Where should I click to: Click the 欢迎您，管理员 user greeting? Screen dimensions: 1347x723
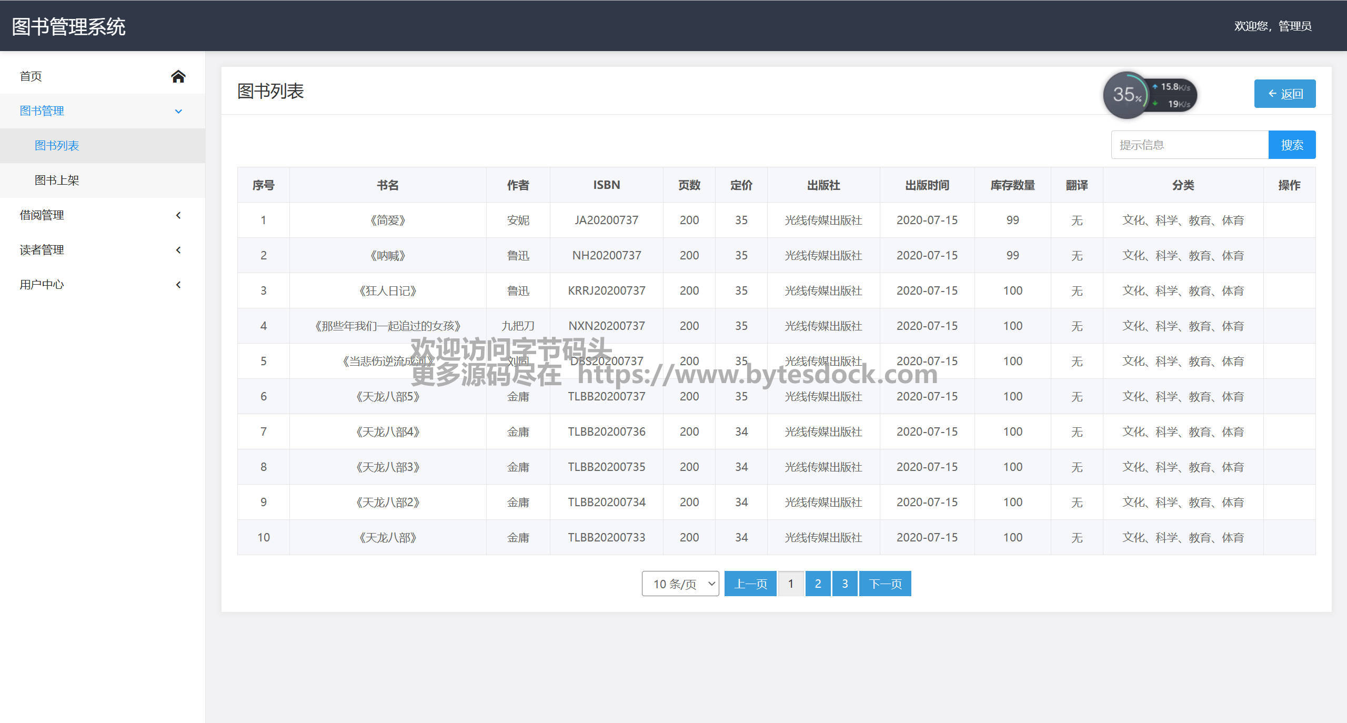pos(1272,26)
